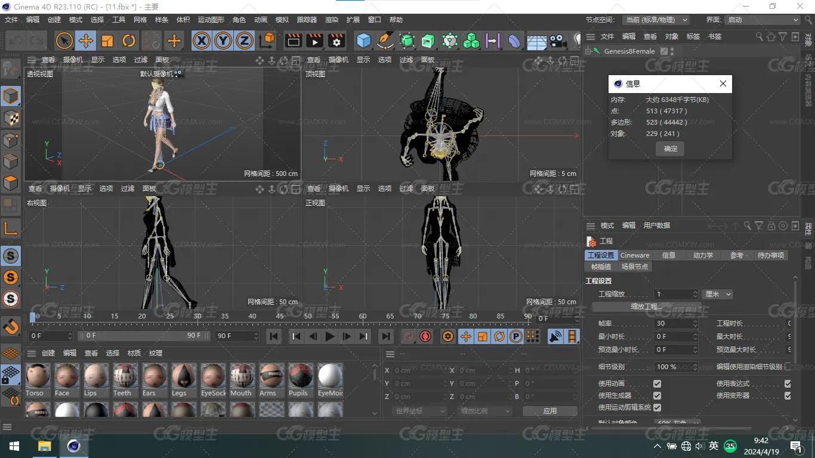The width and height of the screenshot is (815, 458).
Task: Go to end of animation
Action: [x=385, y=336]
